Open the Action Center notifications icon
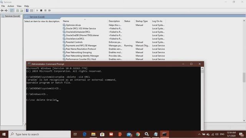 pos(241,134)
